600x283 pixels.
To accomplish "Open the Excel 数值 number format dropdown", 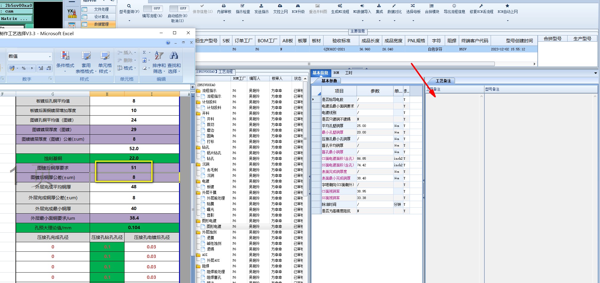I will click(x=50, y=57).
